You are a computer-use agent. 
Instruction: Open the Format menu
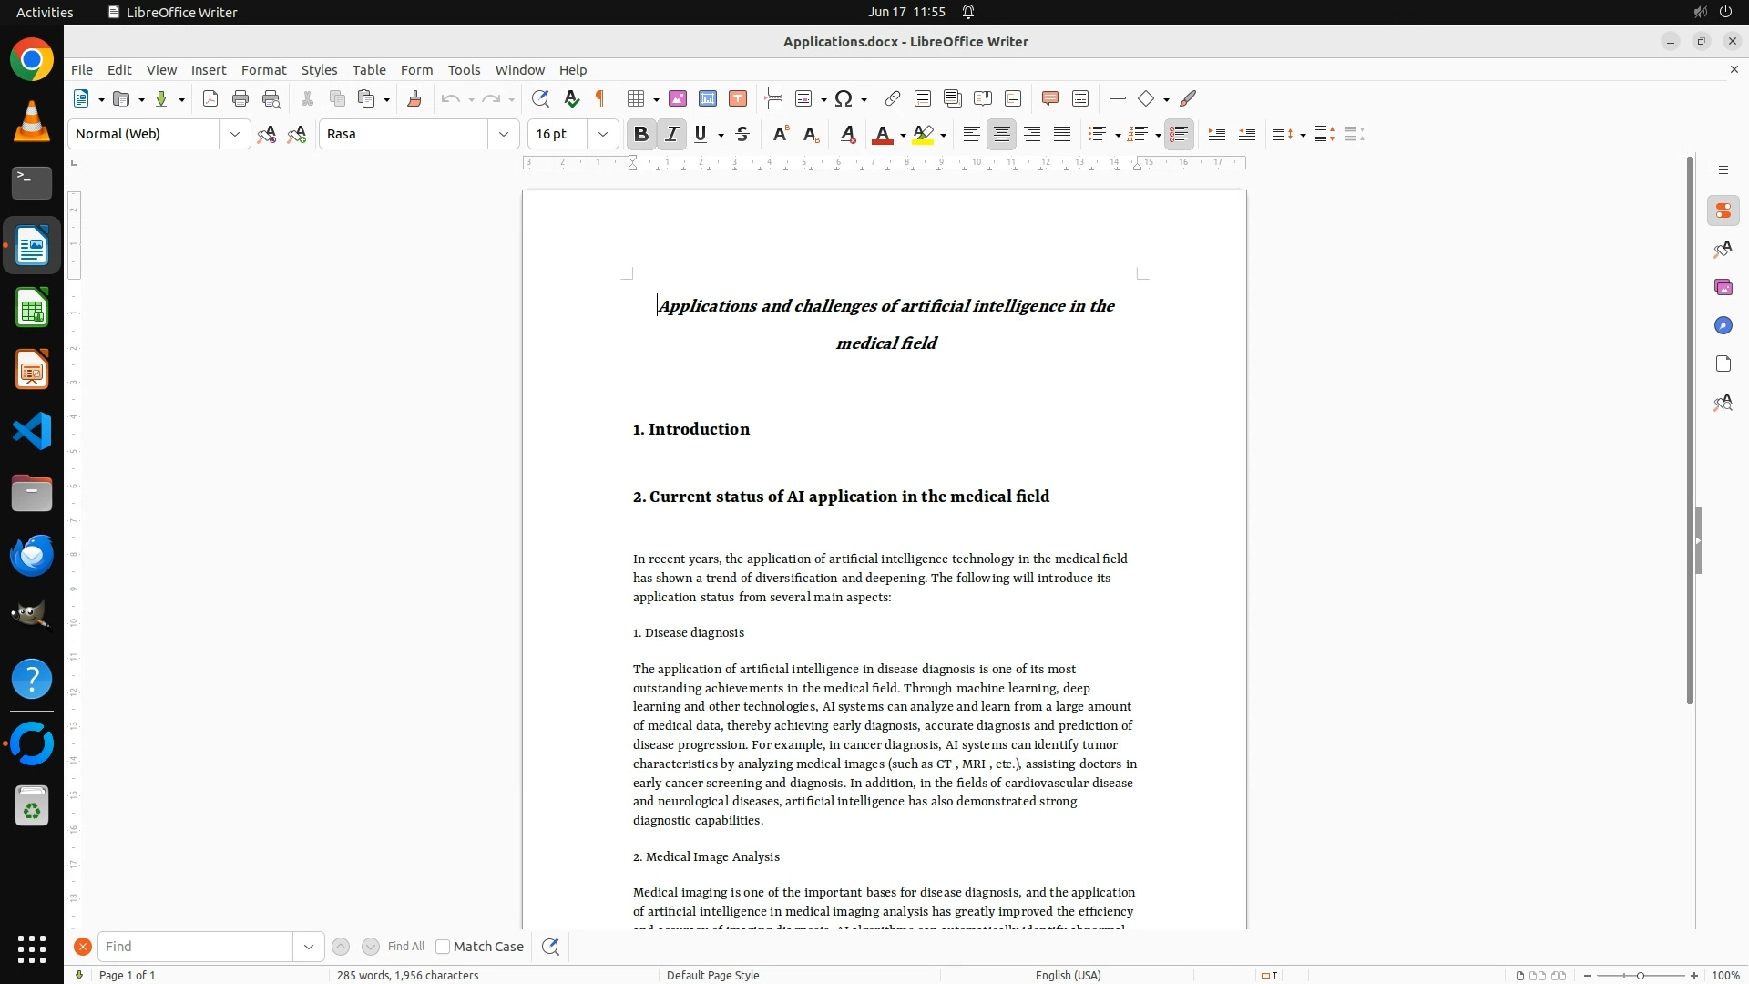pos(263,70)
